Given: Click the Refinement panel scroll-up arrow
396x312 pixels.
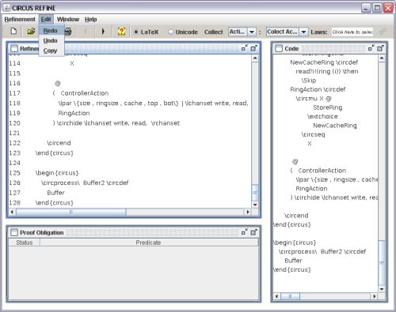Looking at the screenshot, I should click(x=255, y=58).
